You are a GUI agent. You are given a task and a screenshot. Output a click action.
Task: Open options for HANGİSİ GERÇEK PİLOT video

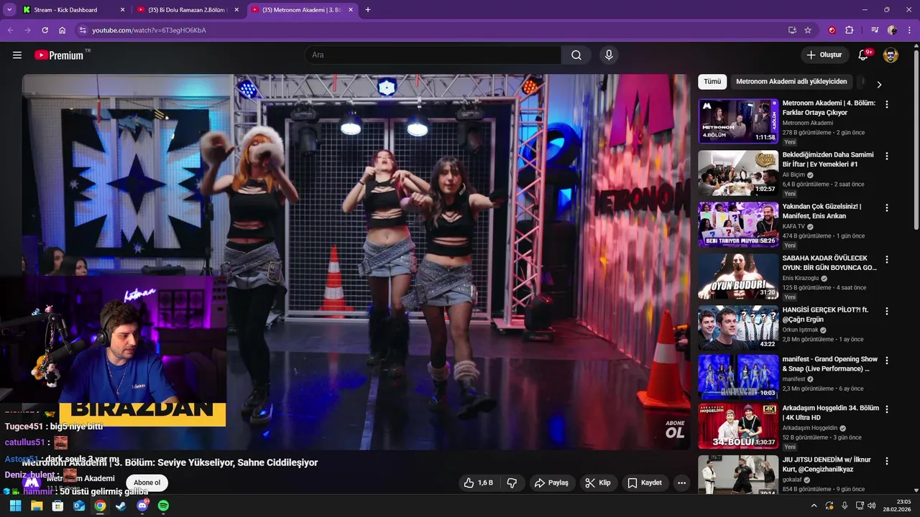coord(886,312)
